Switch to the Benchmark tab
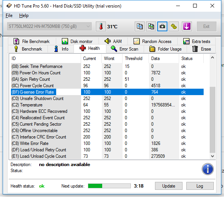This screenshot has width=224, height=197. [x=28, y=49]
